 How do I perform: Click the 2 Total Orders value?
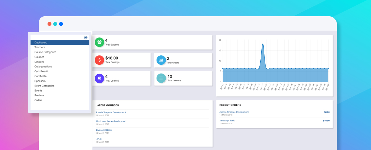click(168, 59)
